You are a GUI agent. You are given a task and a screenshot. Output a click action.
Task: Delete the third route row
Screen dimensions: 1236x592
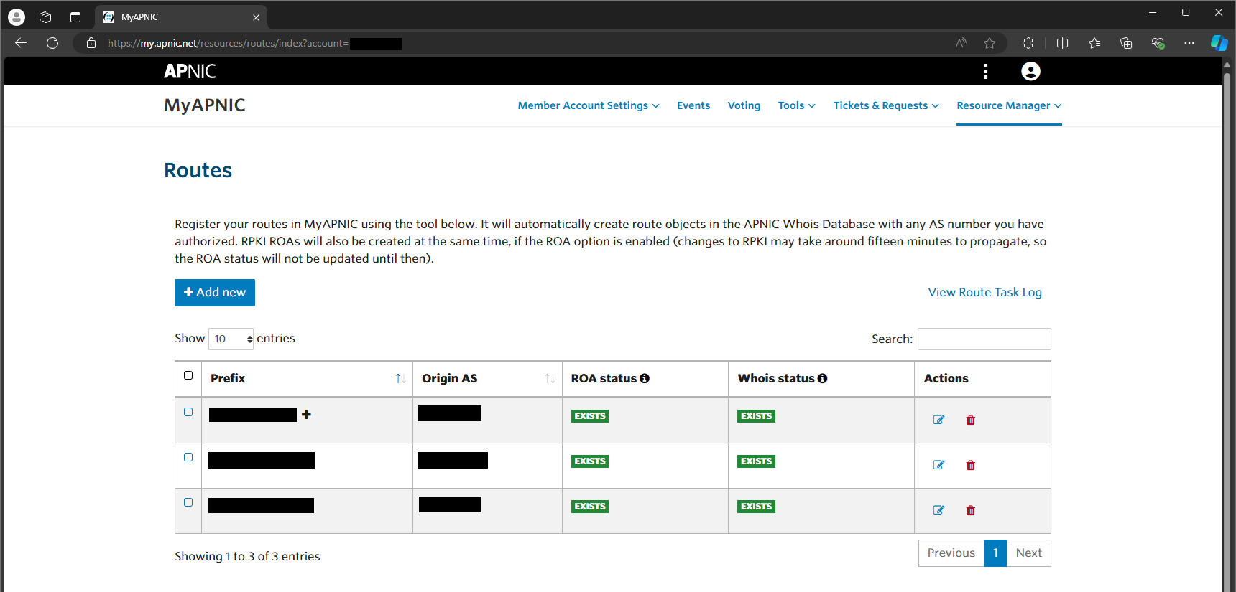click(x=971, y=510)
